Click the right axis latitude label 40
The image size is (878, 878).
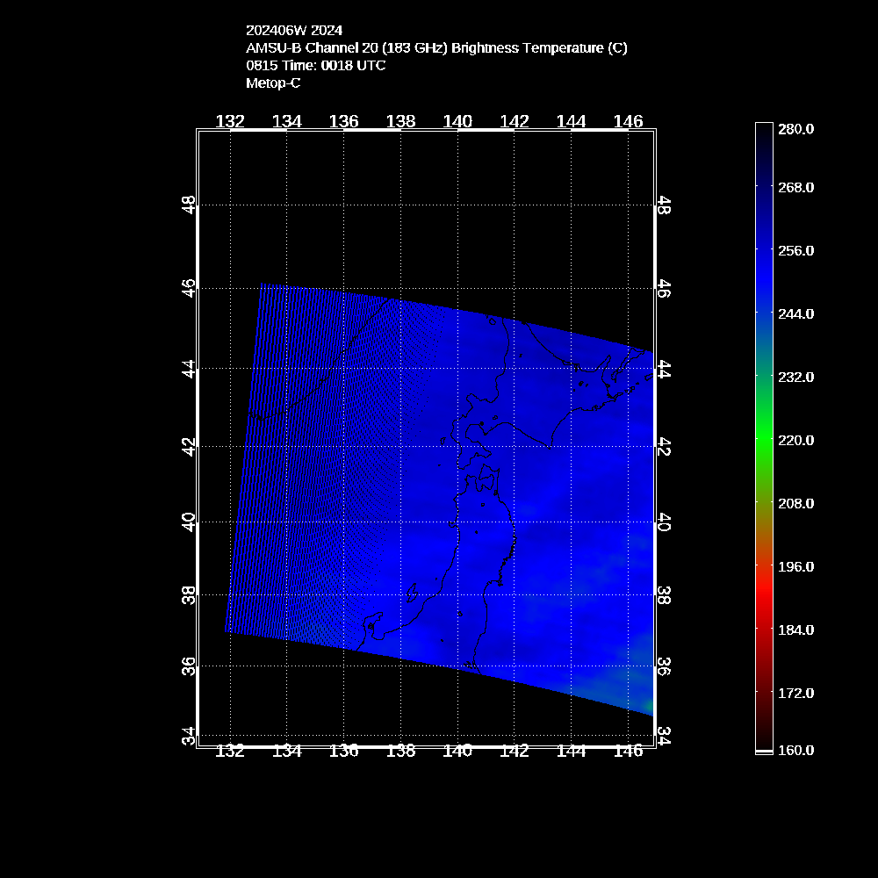(665, 523)
